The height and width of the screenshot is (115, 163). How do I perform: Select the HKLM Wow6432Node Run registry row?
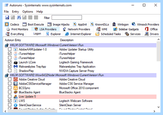(83, 75)
